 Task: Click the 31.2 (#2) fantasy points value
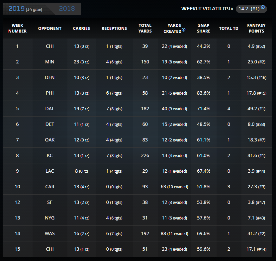point(256,233)
